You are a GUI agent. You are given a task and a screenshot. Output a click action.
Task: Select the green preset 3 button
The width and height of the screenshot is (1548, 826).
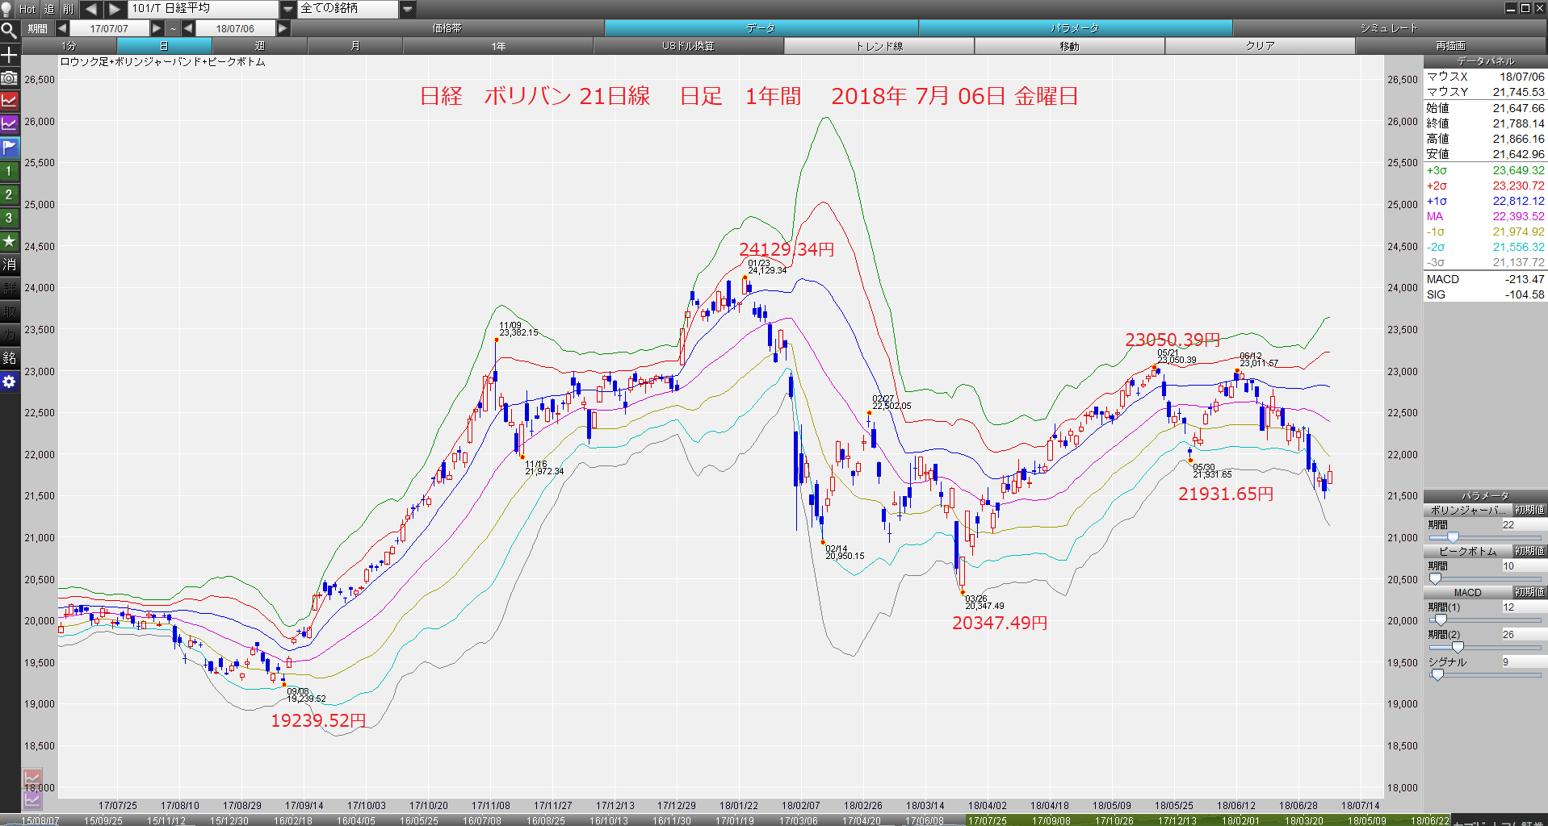click(9, 218)
